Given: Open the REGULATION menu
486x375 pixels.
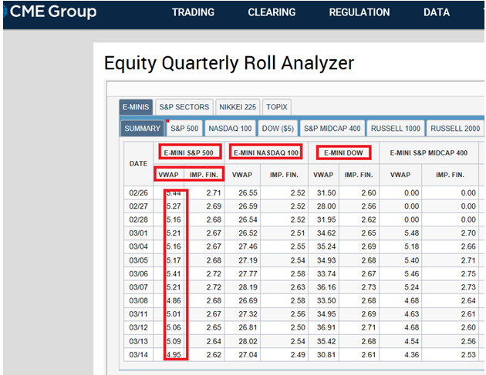Looking at the screenshot, I should coord(359,12).
